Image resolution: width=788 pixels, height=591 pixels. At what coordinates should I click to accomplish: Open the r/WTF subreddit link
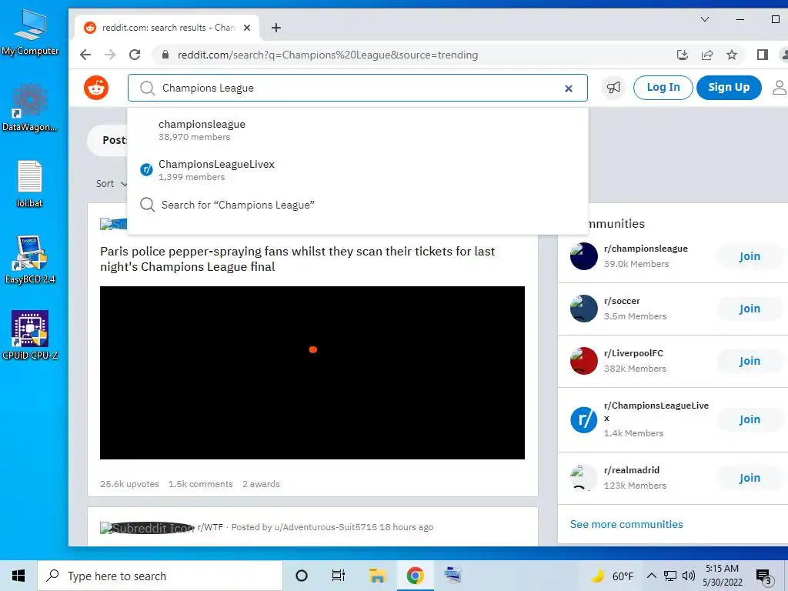coord(210,527)
